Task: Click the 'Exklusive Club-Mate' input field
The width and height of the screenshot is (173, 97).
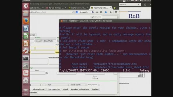Action: [x=45, y=41]
